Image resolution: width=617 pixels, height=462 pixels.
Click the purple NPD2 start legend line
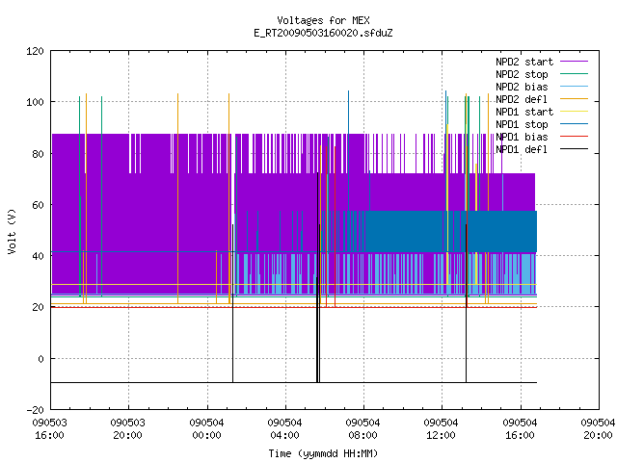[574, 62]
